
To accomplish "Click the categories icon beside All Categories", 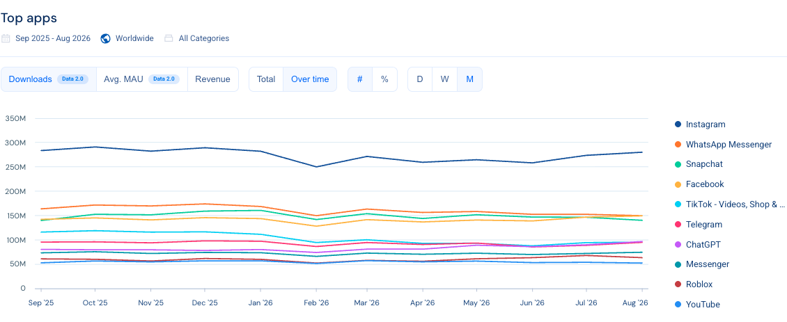I will (x=169, y=38).
